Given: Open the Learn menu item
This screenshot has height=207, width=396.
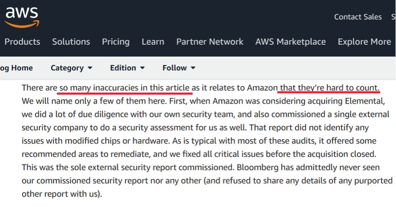Looking at the screenshot, I should (x=153, y=42).
